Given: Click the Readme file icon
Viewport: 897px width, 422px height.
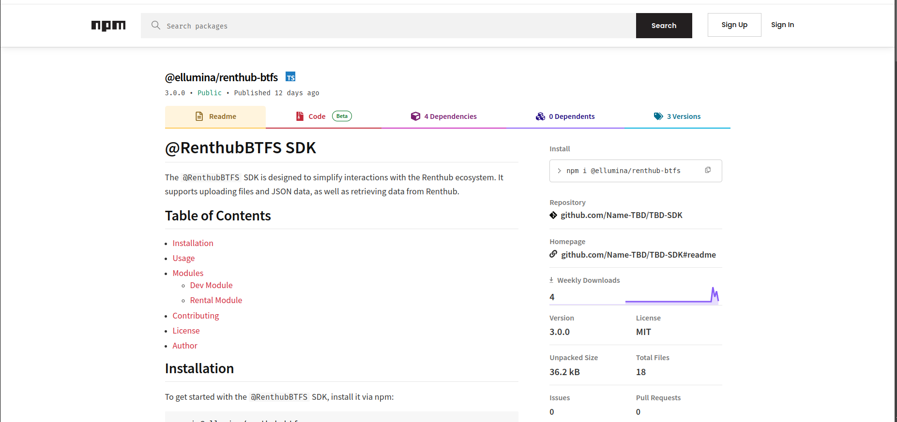Looking at the screenshot, I should [x=199, y=116].
